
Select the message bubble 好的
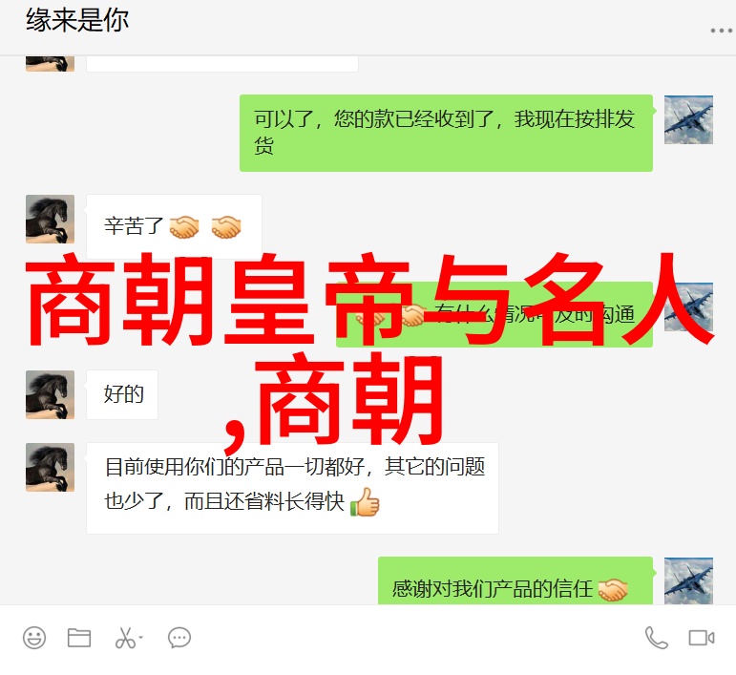click(x=122, y=394)
